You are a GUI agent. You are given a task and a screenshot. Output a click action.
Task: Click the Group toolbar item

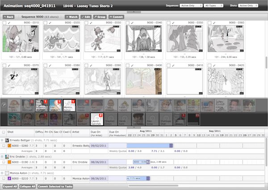tap(99, 17)
